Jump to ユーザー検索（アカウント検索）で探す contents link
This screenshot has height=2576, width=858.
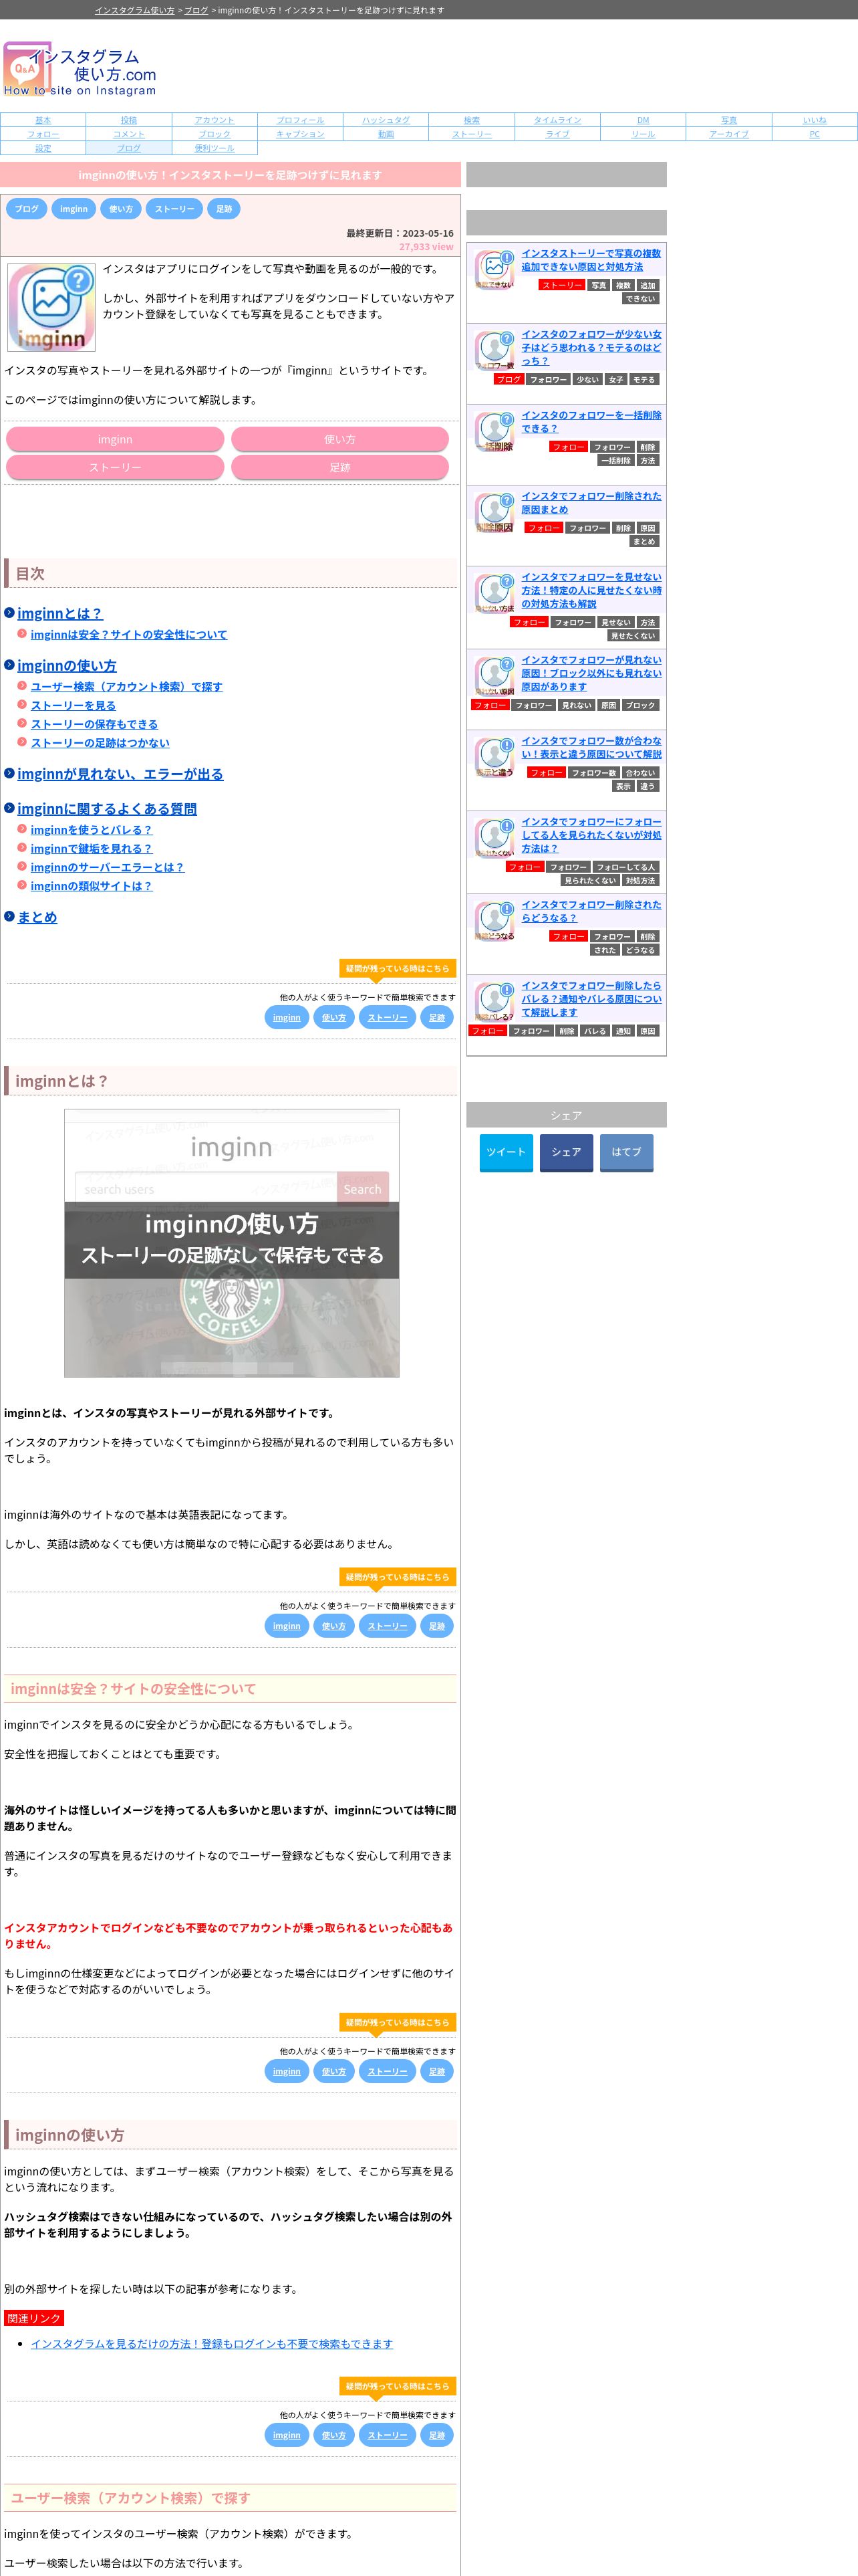pyautogui.click(x=127, y=687)
